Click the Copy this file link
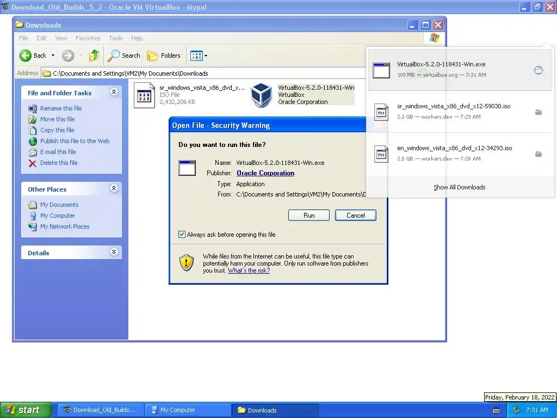Viewport: 557px width, 418px height. pyautogui.click(x=57, y=130)
